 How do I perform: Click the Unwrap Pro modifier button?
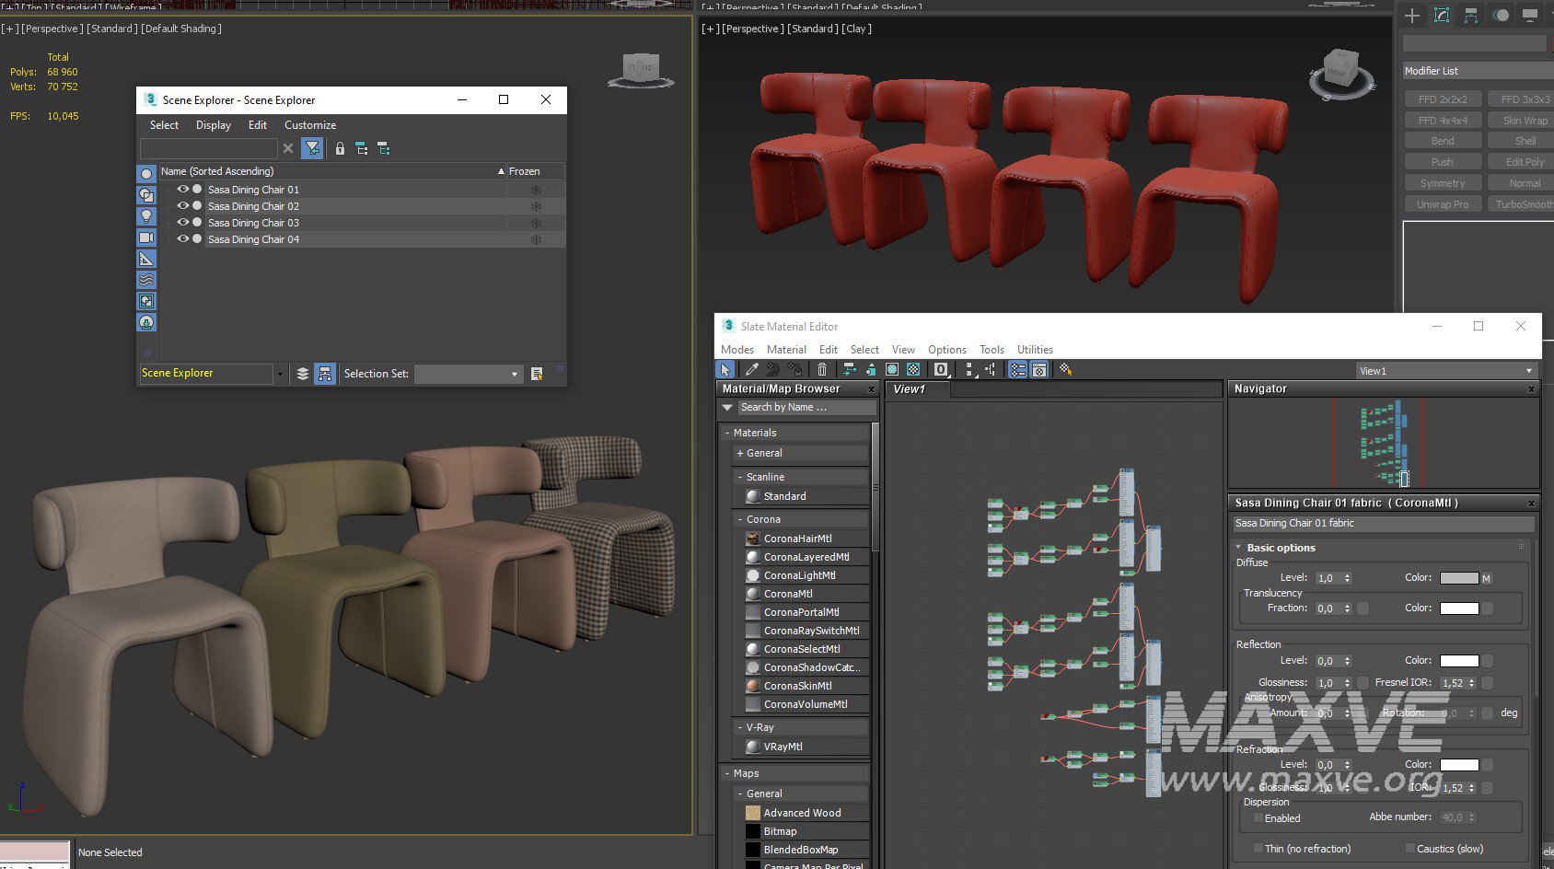point(1442,204)
